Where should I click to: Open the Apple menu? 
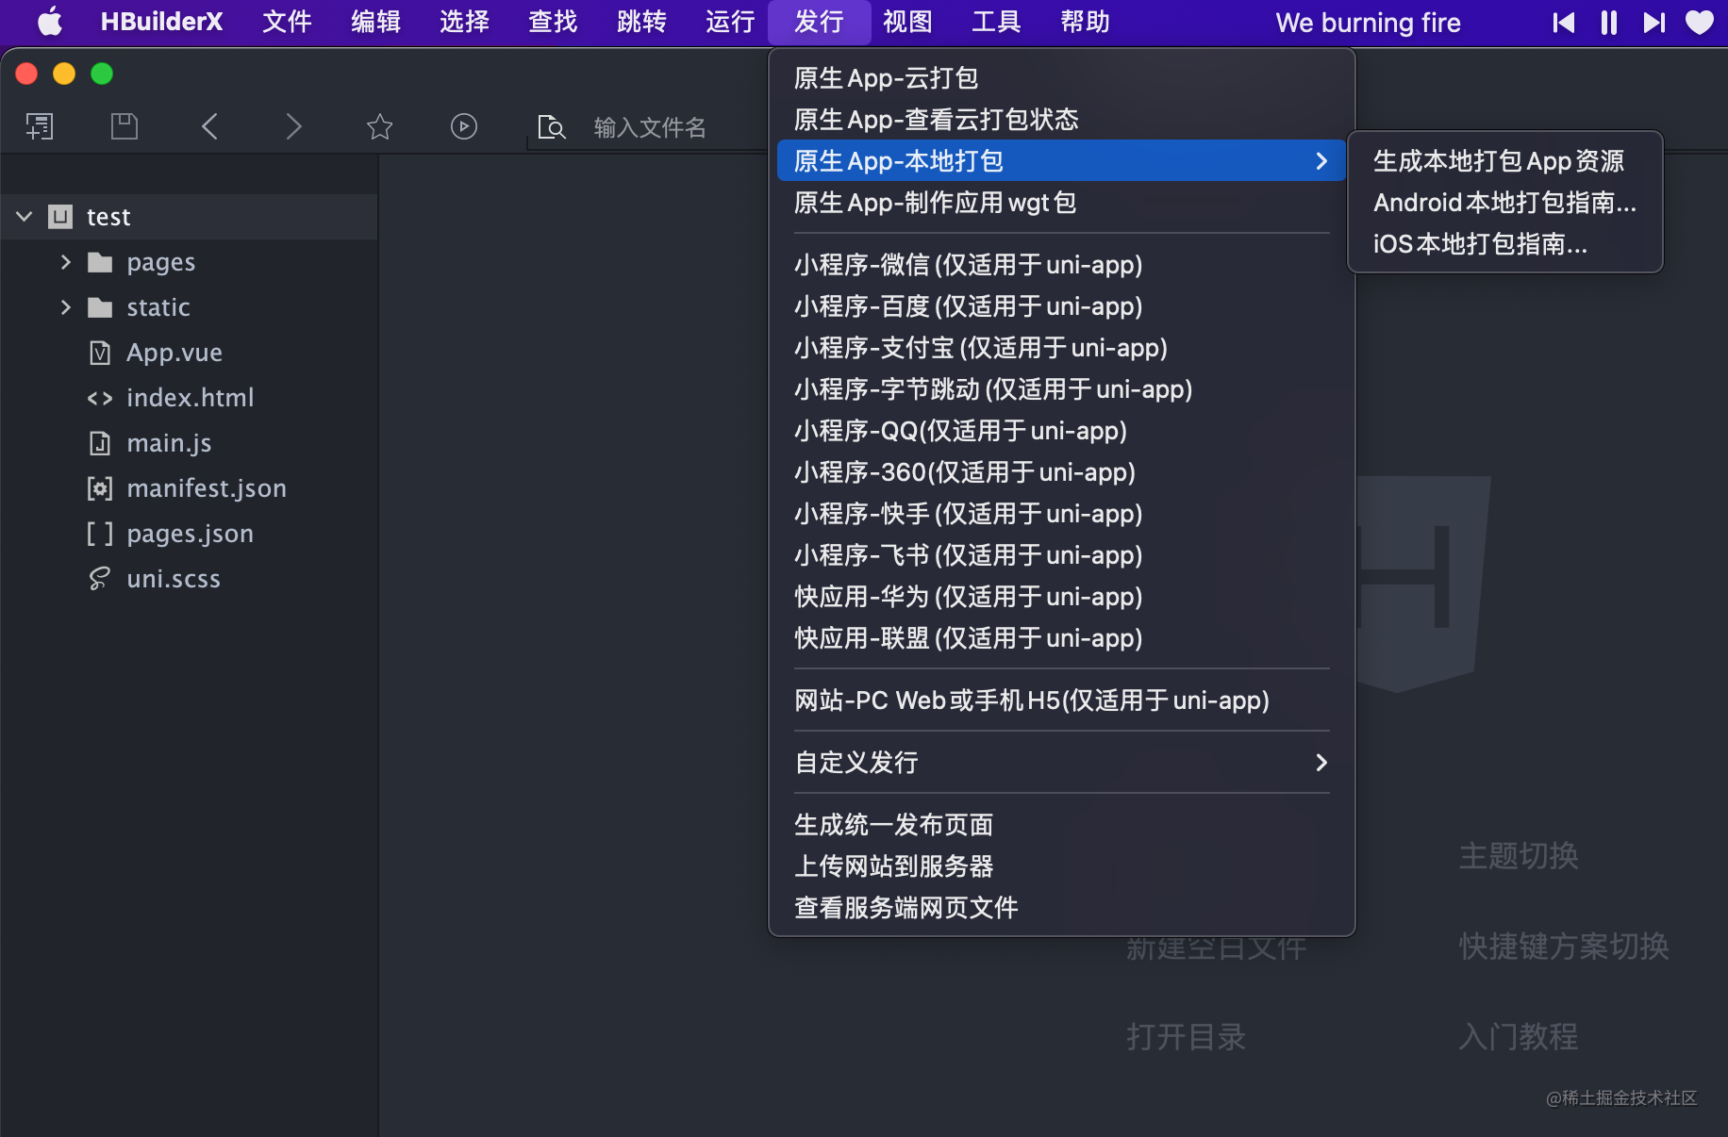50,22
